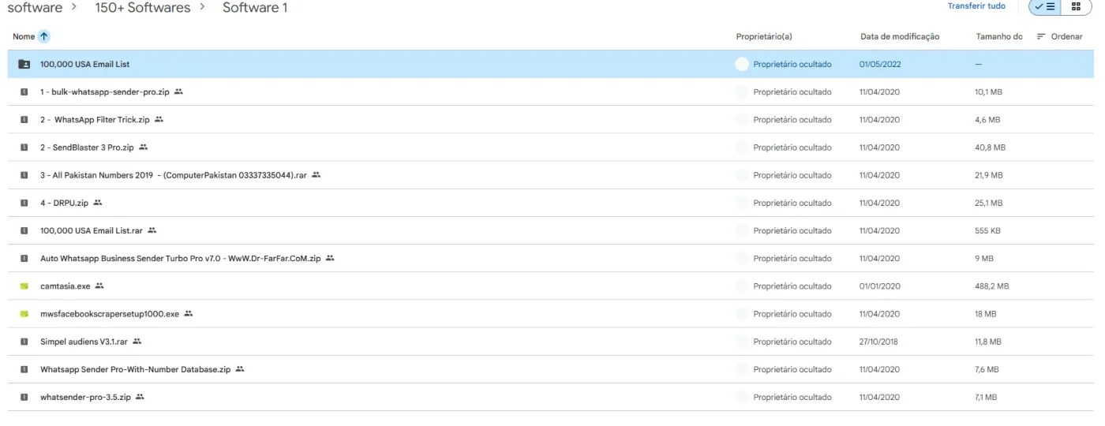1105x426 pixels.
Task: Select file camtasia.exe
Action: 550,286
